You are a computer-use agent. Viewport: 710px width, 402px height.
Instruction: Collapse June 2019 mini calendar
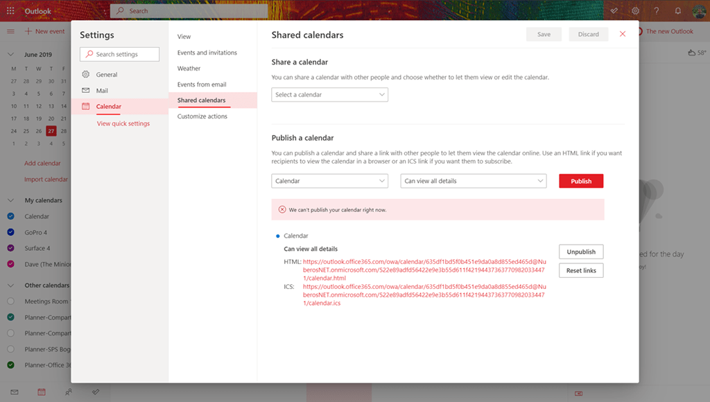[11, 54]
